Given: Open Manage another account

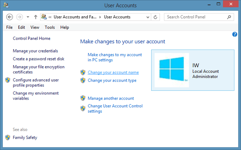Looking at the screenshot, I should (x=111, y=98).
